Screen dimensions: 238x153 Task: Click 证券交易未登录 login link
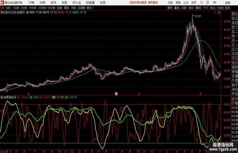click(x=138, y=3)
